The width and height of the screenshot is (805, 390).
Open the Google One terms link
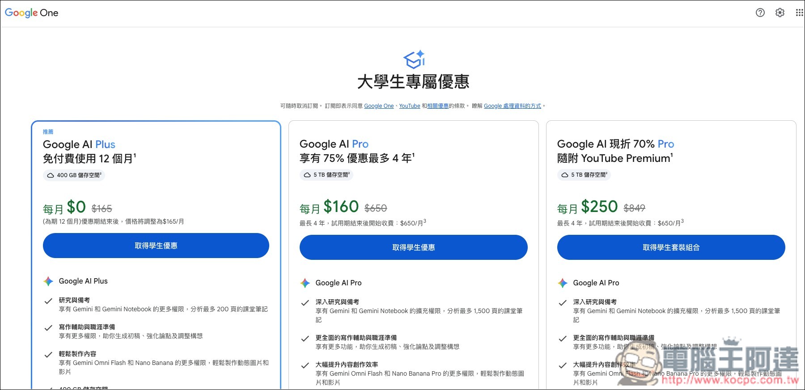click(x=379, y=106)
